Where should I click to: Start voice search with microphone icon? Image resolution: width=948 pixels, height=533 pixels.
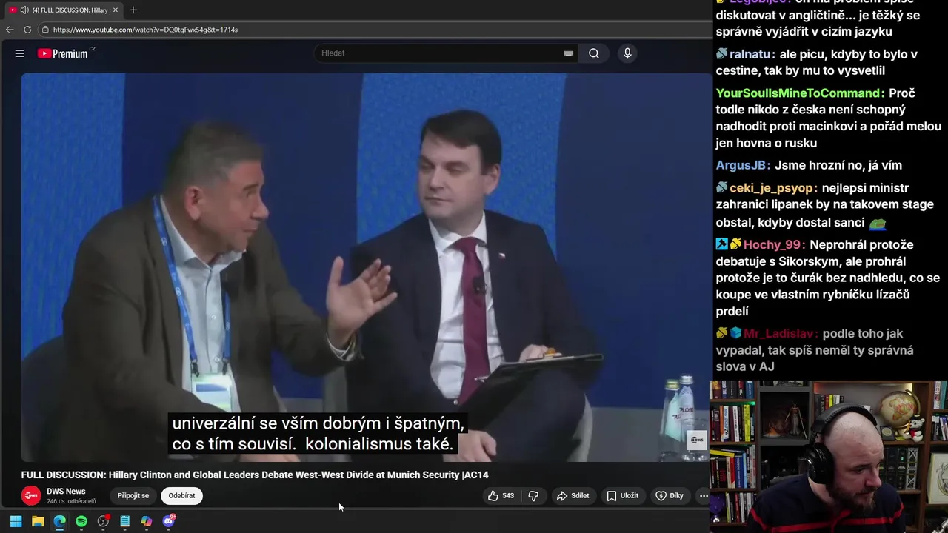click(627, 53)
